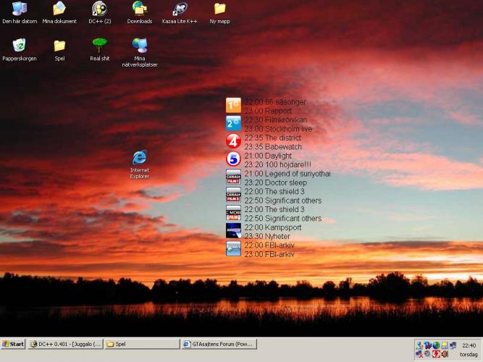Open the Downloads folder icon
Screen dimensions: 483x362
click(140, 9)
